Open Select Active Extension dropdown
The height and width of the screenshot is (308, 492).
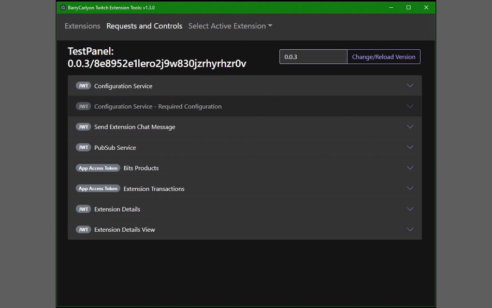230,26
